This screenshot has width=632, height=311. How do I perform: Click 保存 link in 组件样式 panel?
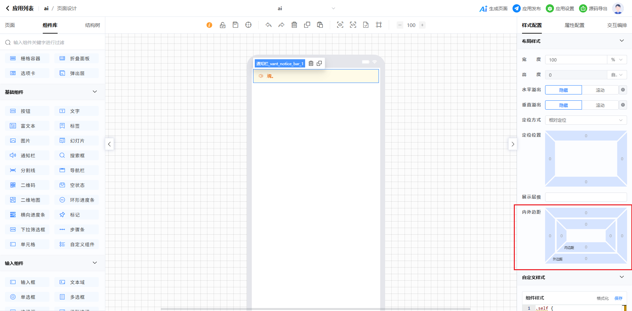tap(618, 298)
